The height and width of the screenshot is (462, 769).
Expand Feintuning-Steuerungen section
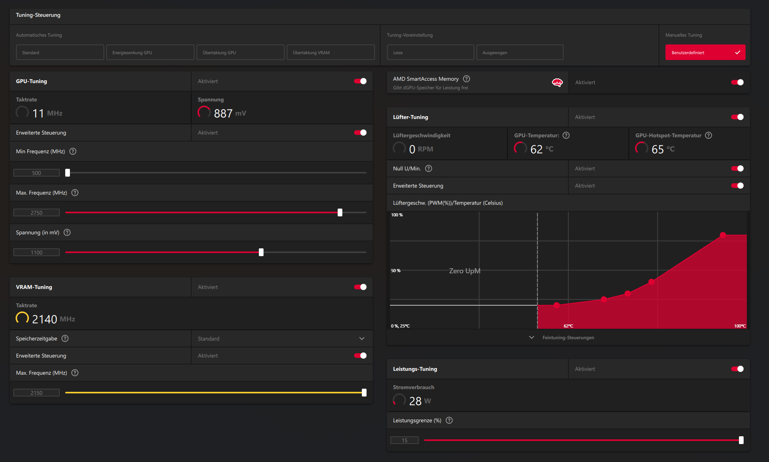click(568, 337)
